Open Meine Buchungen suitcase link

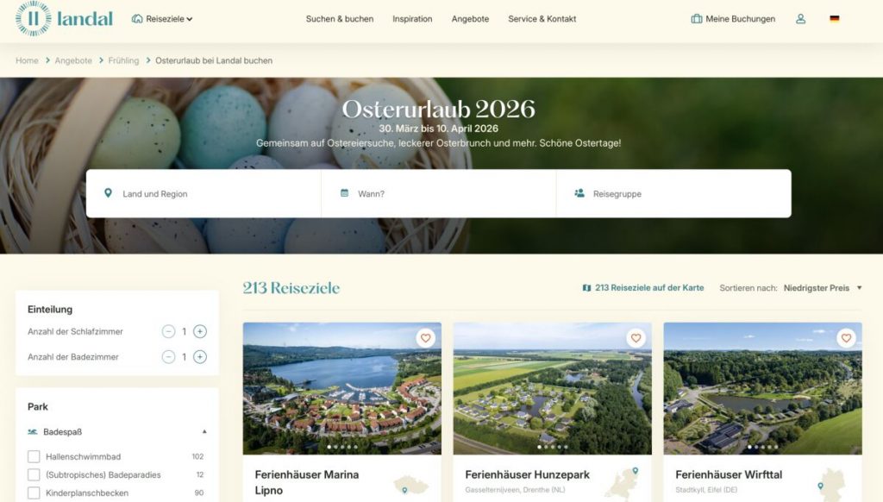[x=733, y=19]
